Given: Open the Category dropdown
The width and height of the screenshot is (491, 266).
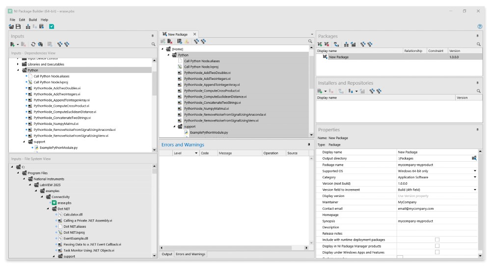Looking at the screenshot, I should 475,177.
